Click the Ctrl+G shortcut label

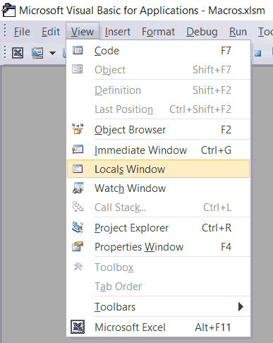click(x=216, y=150)
